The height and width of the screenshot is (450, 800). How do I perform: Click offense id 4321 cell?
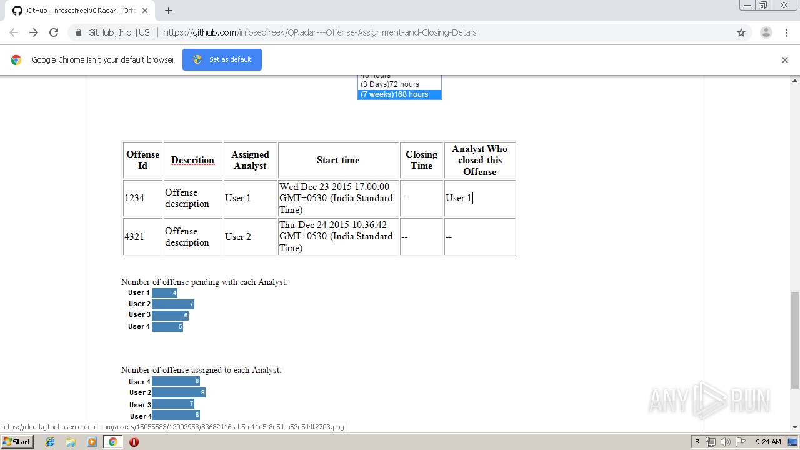(142, 237)
